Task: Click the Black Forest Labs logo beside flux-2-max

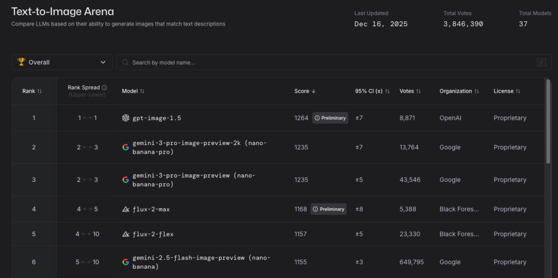Action: coord(125,209)
